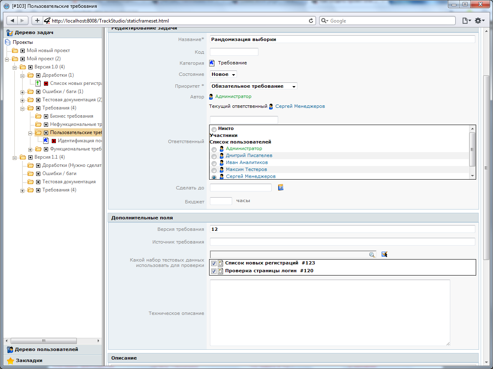Uncheck Проверка страницы логин #120 checkbox
Viewport: 493px width, 369px height.
click(x=214, y=271)
